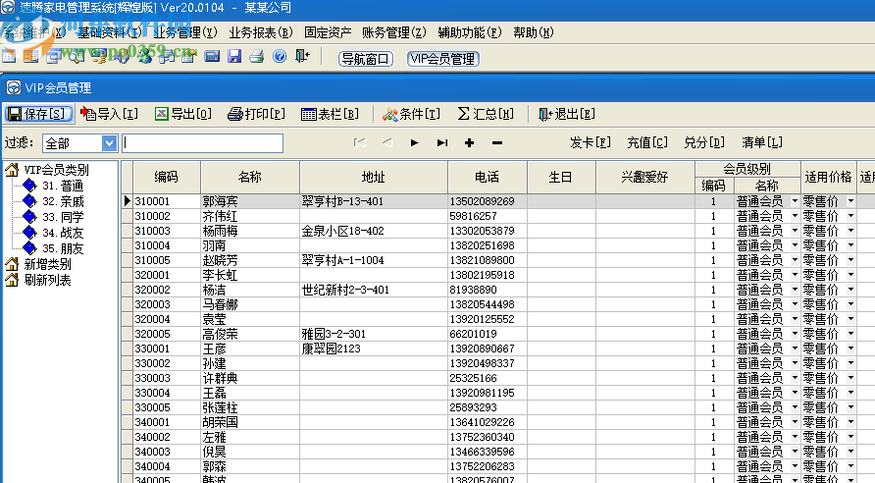Click the first table grid icon in main toolbar
Screen dimensions: 875x483
coord(9,56)
